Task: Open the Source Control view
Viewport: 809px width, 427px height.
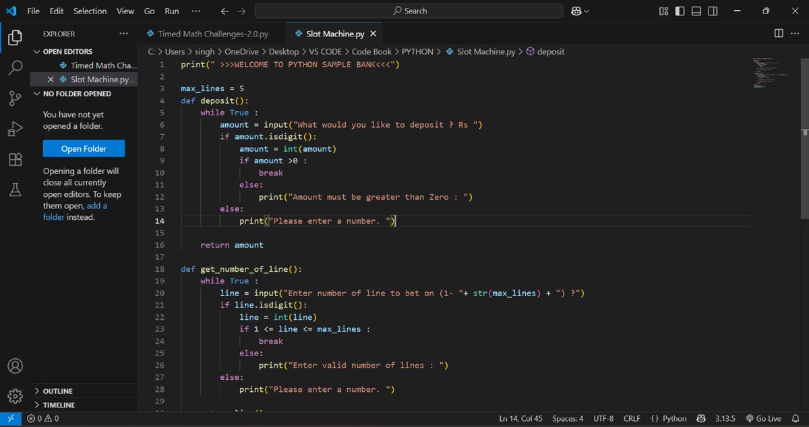Action: pyautogui.click(x=15, y=98)
